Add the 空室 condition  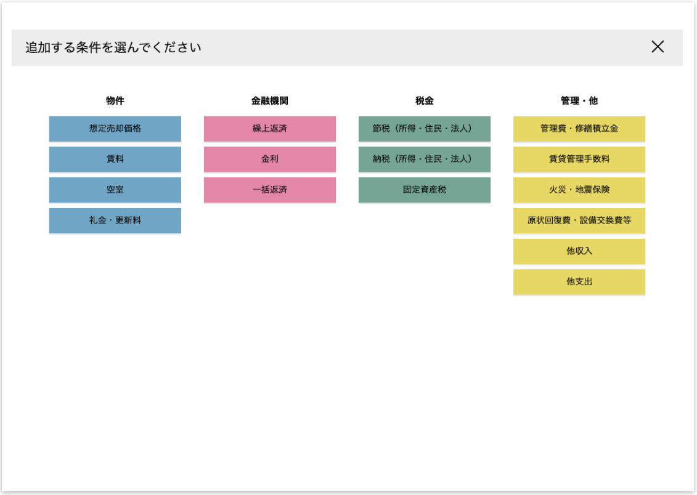pyautogui.click(x=115, y=190)
